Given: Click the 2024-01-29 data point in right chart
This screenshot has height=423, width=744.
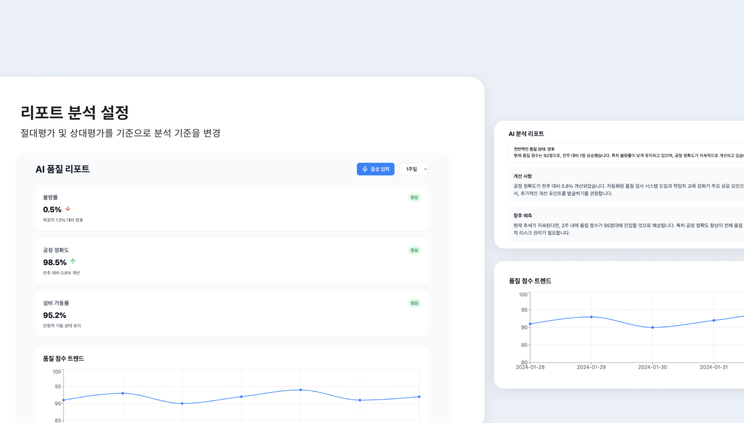Looking at the screenshot, I should 591,316.
